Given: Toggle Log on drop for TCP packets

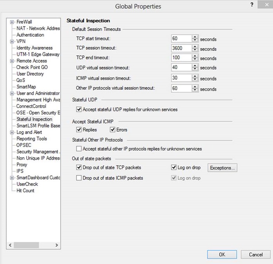Looking at the screenshot, I should click(x=174, y=168).
